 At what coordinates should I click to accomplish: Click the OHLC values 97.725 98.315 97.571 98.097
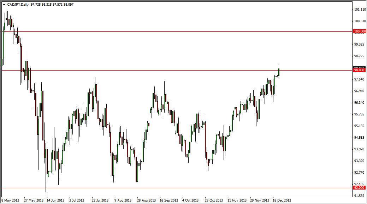pyautogui.click(x=52, y=5)
